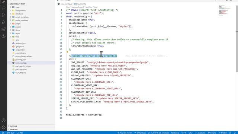Expand the email-templates folder
Image resolution: width=238 pixels, height=134 pixels.
[11, 17]
